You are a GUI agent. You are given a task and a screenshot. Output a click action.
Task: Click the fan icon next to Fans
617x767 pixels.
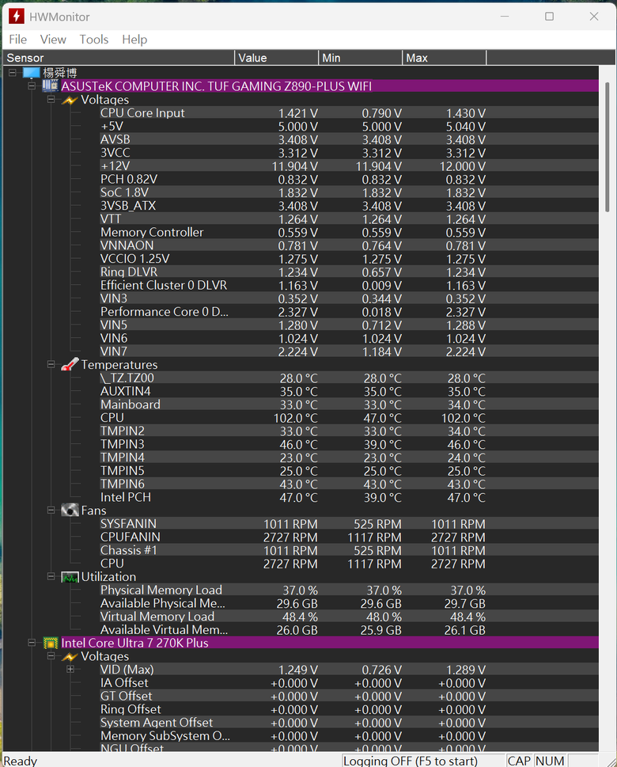70,511
